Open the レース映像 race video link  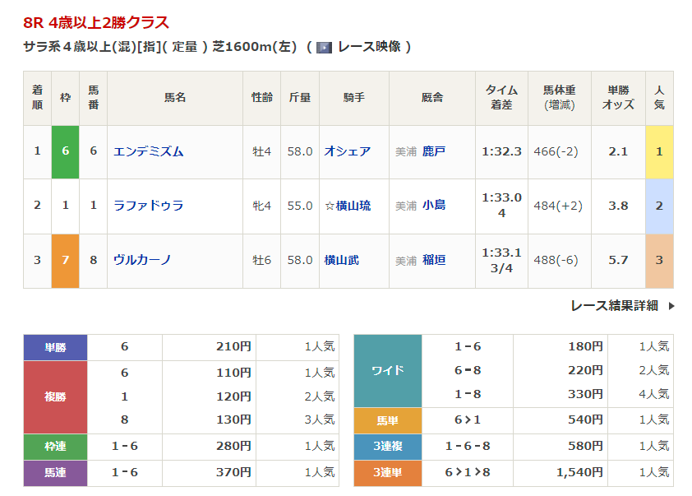coord(369,47)
